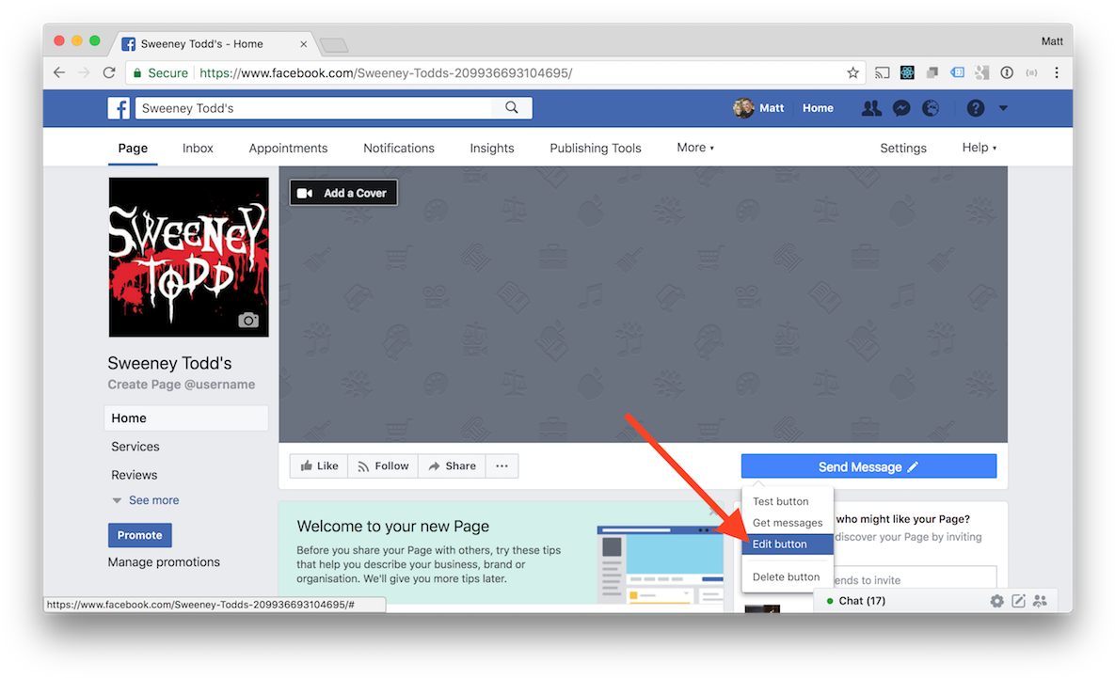This screenshot has height=678, width=1115.
Task: Click the camera icon on profile picture
Action: pos(248,320)
